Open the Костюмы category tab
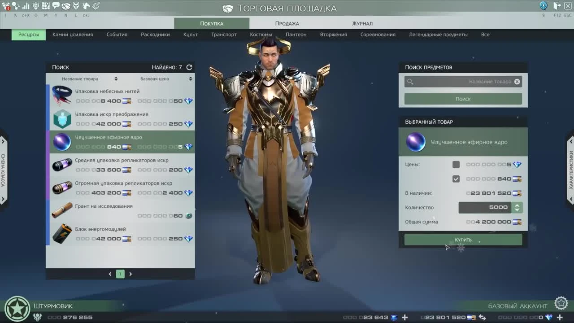 261,34
